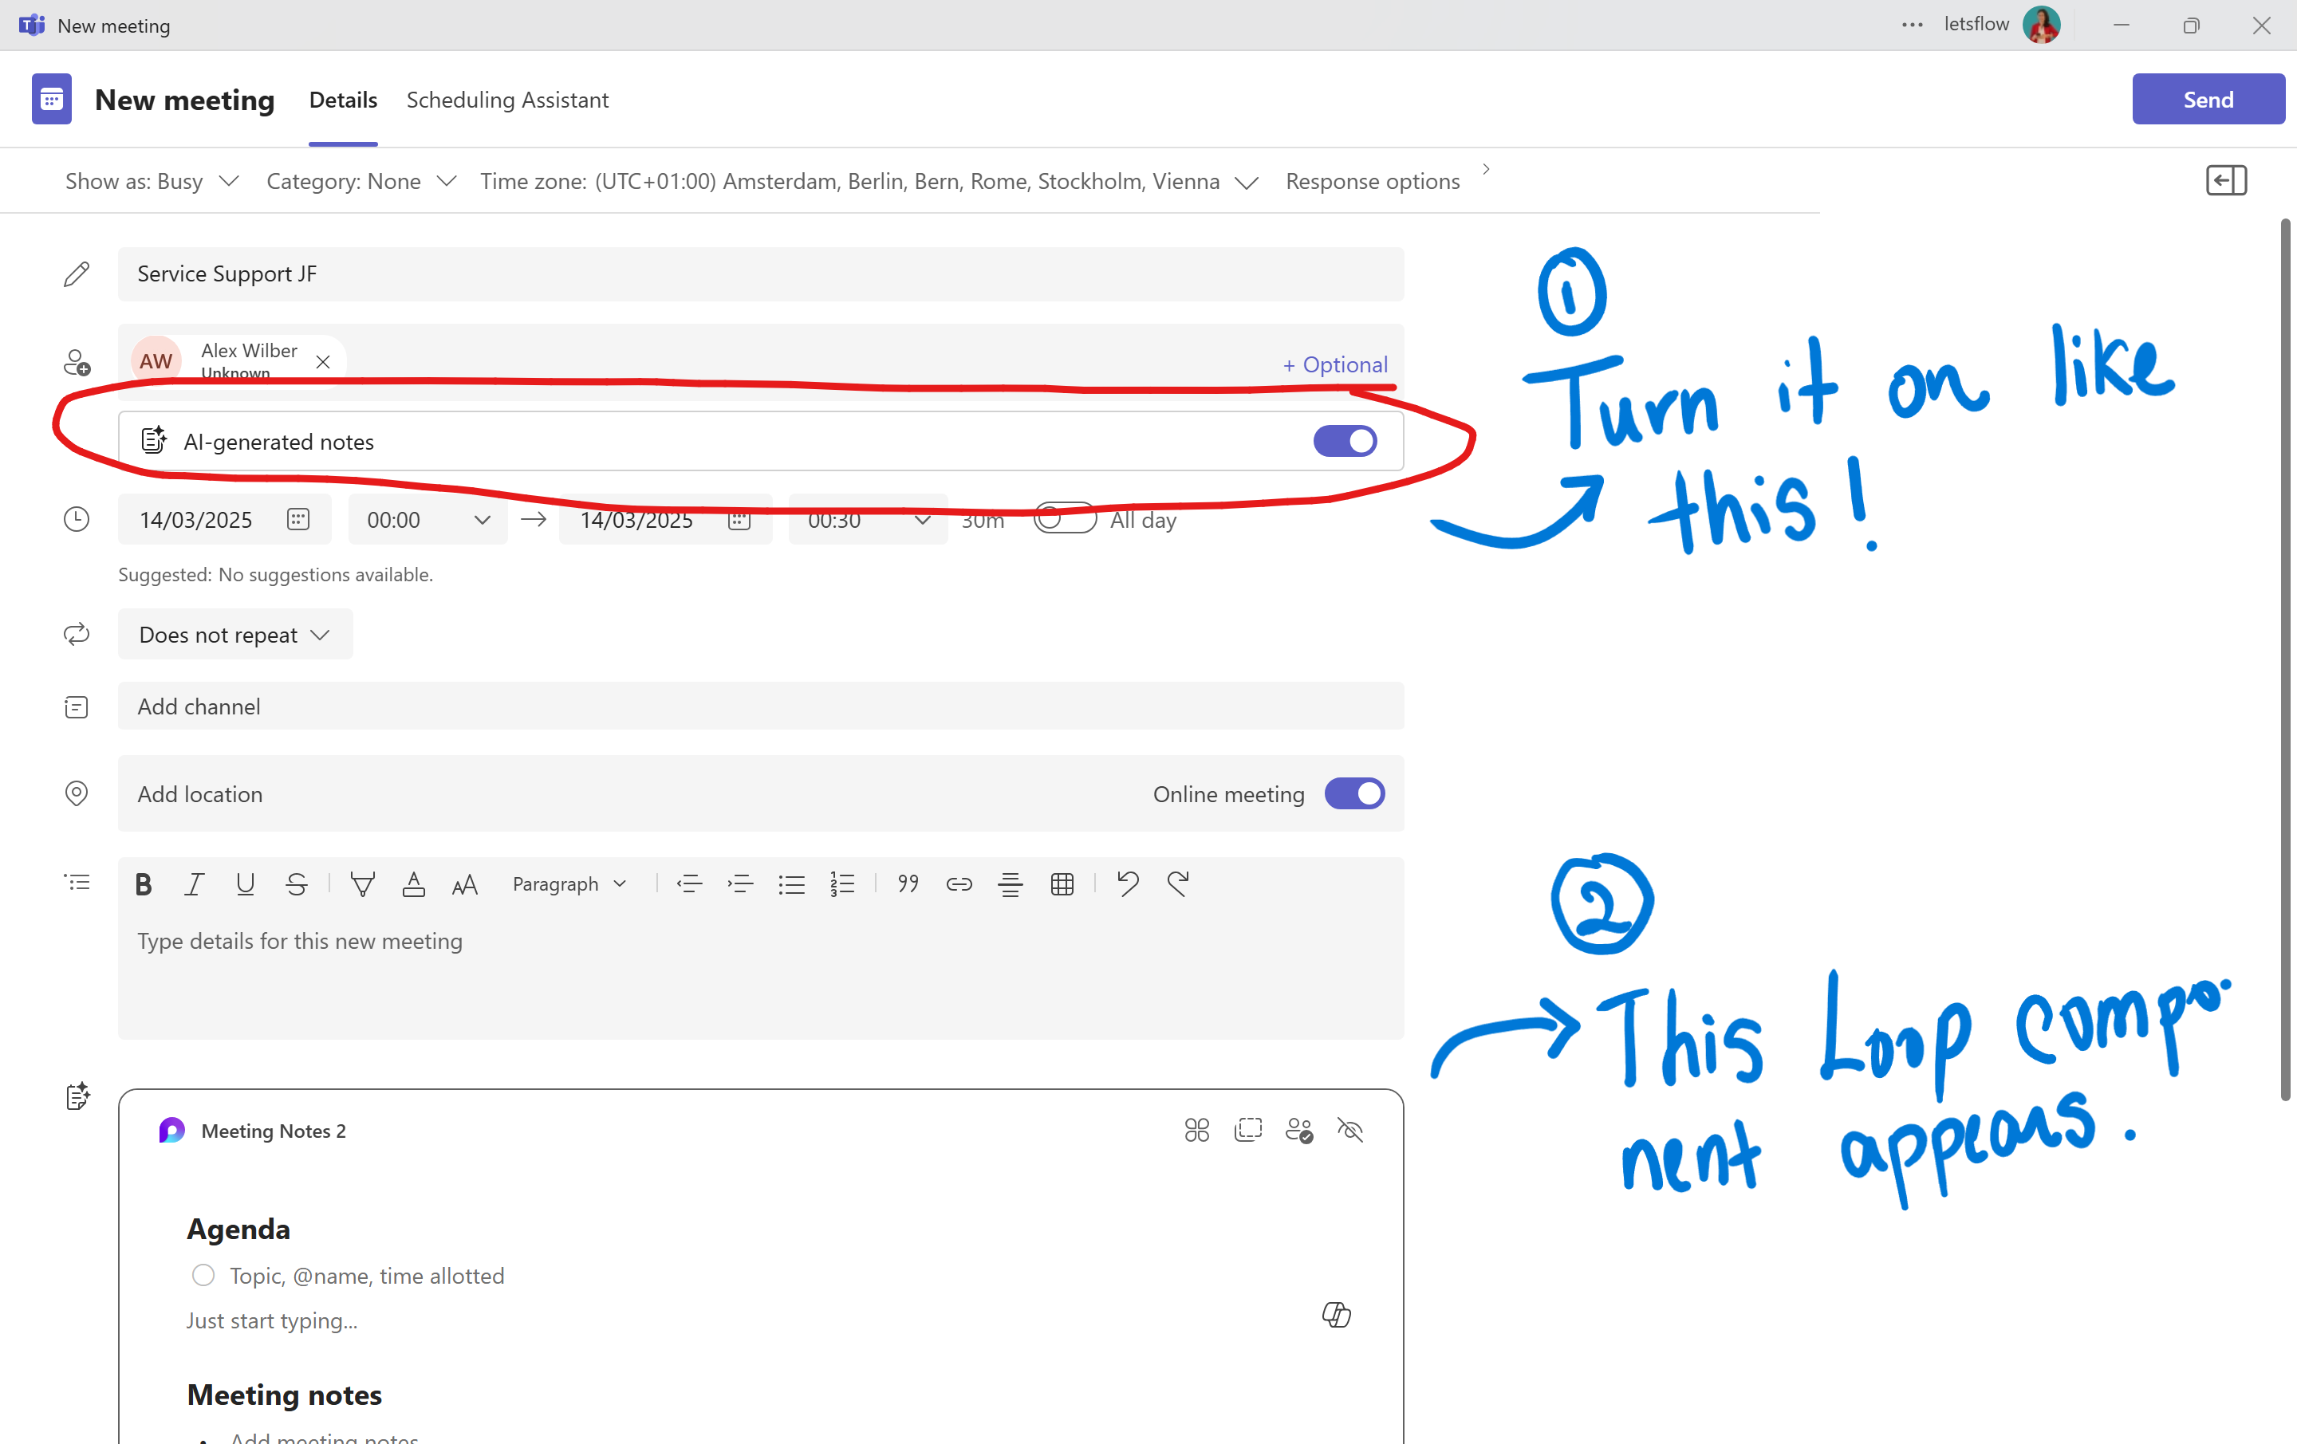The image size is (2297, 1444).
Task: Disable the Online meeting switch
Action: tap(1353, 793)
